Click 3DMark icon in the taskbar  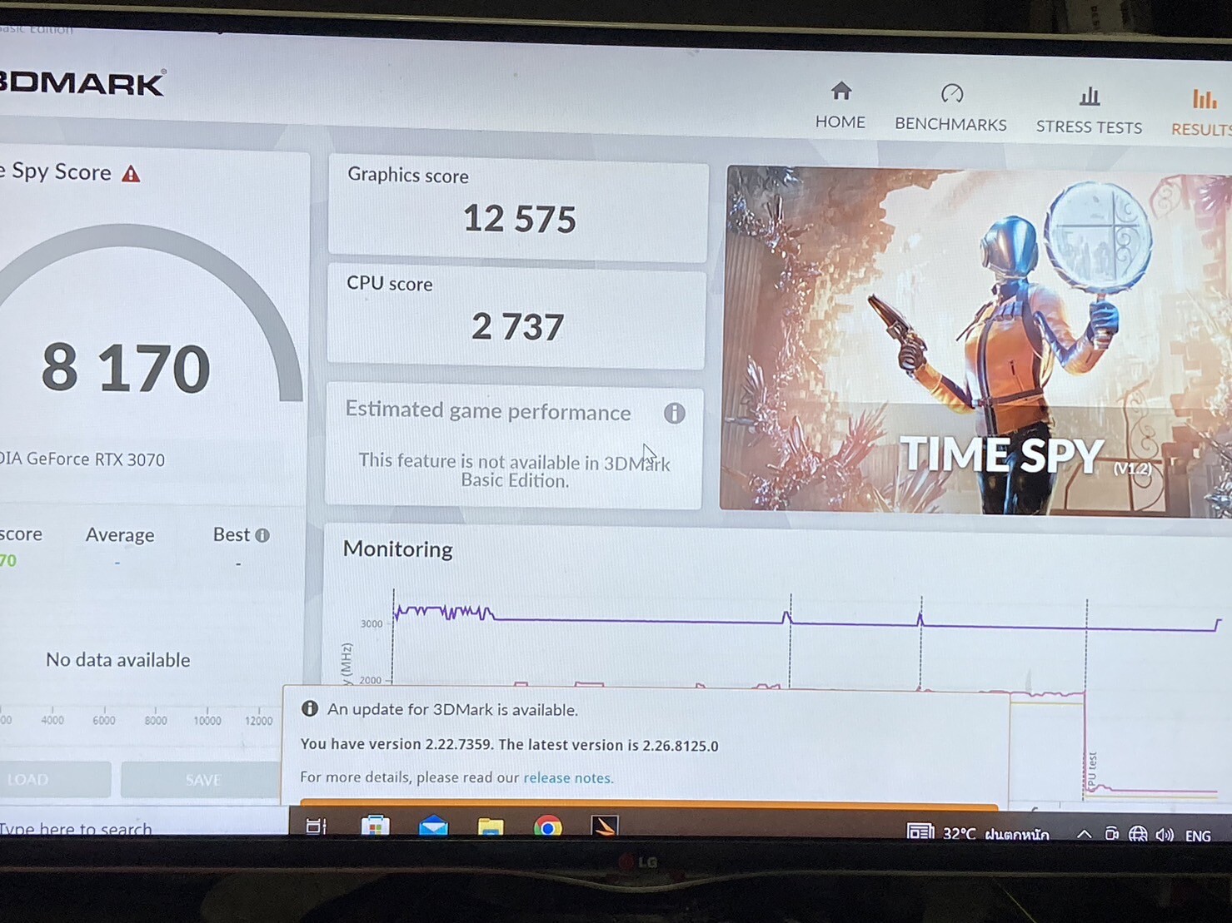[x=605, y=826]
